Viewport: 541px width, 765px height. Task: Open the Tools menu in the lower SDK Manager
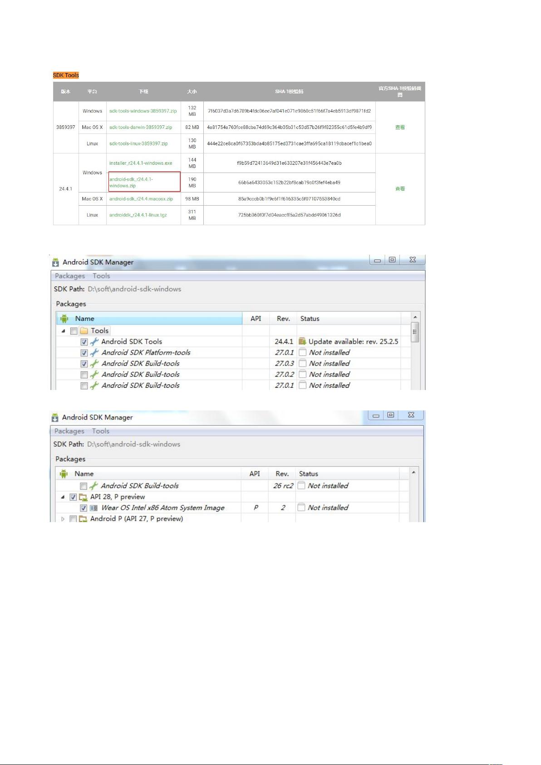click(100, 431)
